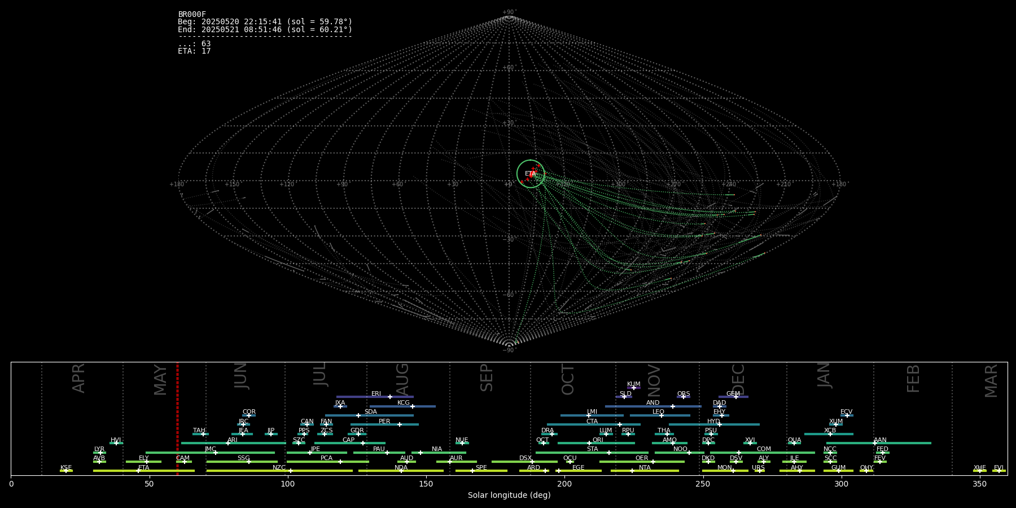The height and width of the screenshot is (508, 1016).
Task: Click the ETA radiant circle on sky map
Action: pos(531,173)
